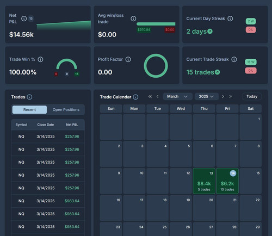Switch to the Recent trades tab
The image size is (272, 236).
tap(29, 110)
